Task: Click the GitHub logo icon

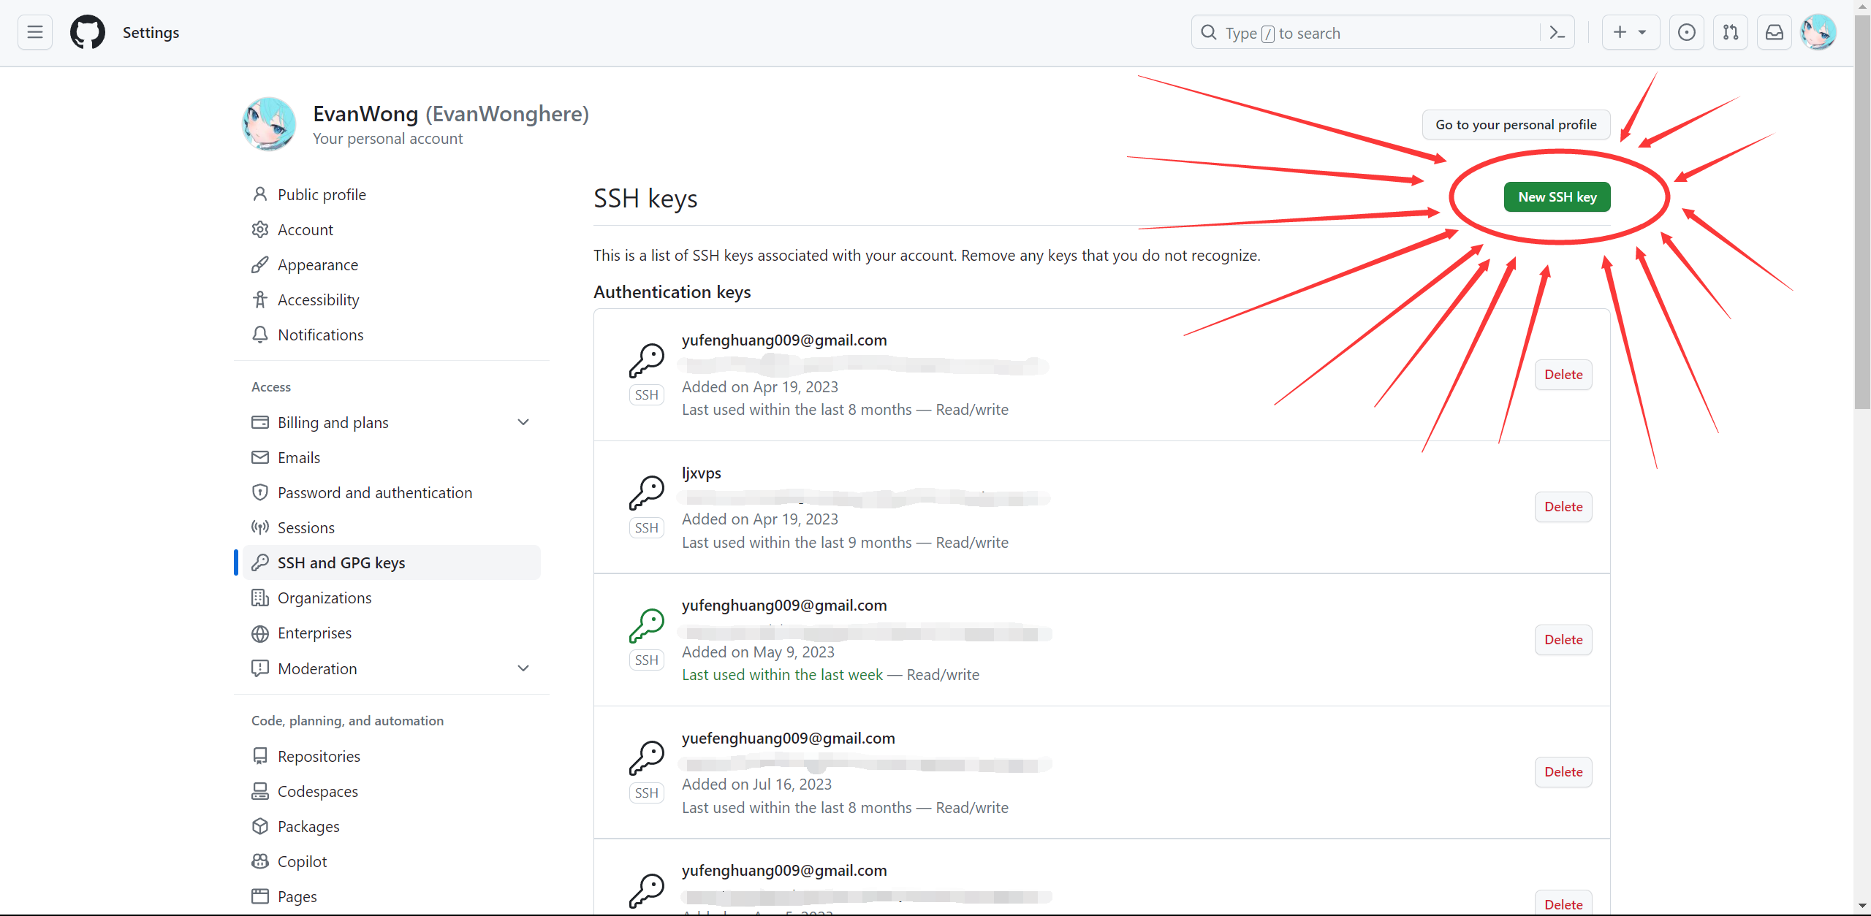Action: (x=87, y=32)
